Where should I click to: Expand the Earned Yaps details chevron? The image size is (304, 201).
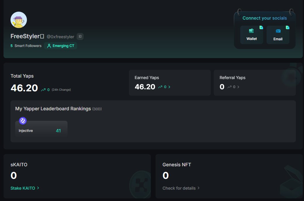tap(169, 87)
